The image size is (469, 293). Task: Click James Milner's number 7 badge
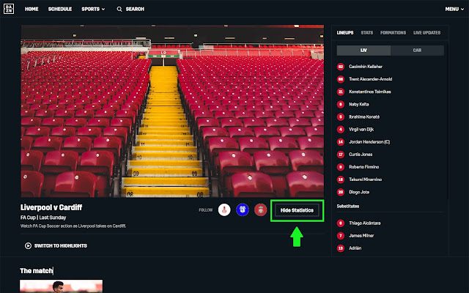point(340,236)
